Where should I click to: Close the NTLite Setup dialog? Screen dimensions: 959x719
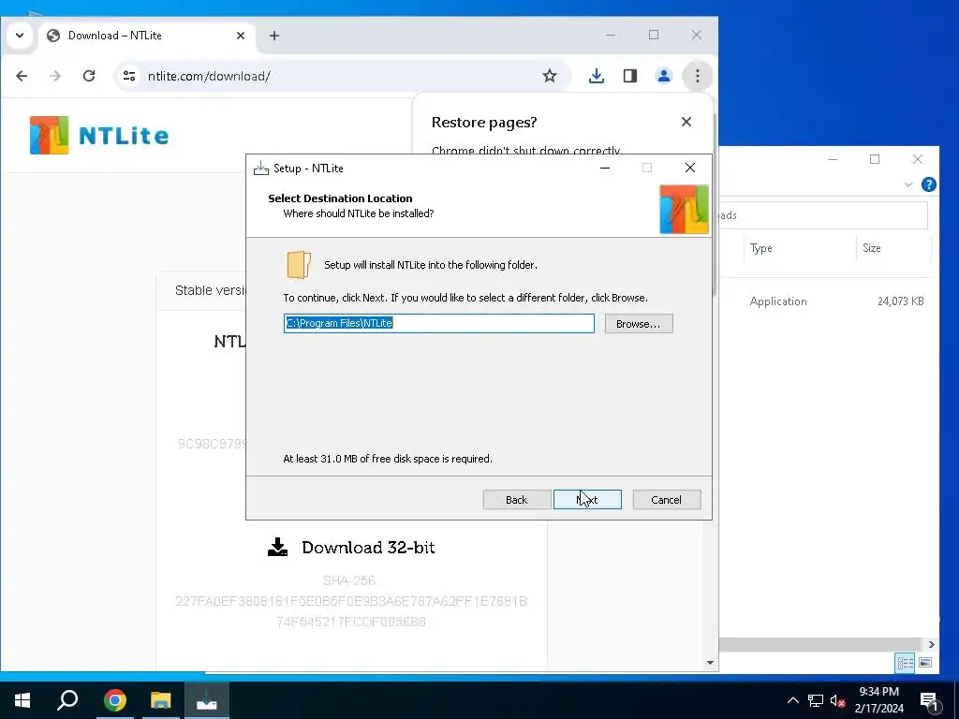(x=690, y=168)
